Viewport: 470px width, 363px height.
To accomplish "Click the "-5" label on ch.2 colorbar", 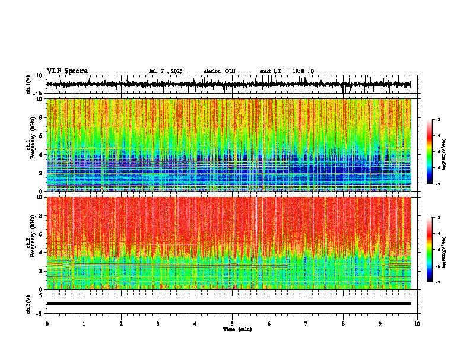I will (438, 250).
